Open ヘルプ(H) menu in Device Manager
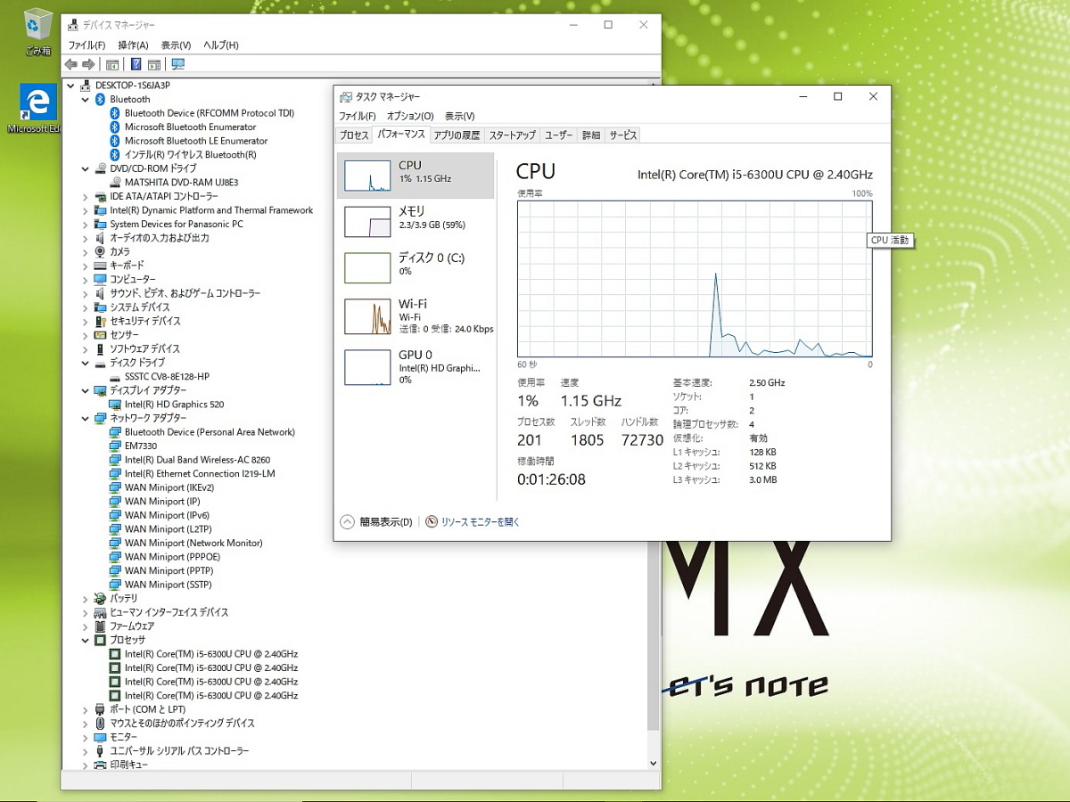Screen dimensions: 1070x802 (x=220, y=45)
